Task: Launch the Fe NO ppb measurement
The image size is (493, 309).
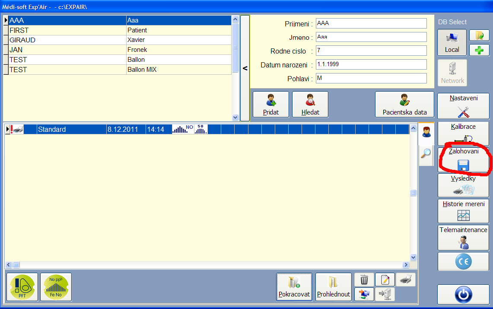Action: click(x=56, y=287)
